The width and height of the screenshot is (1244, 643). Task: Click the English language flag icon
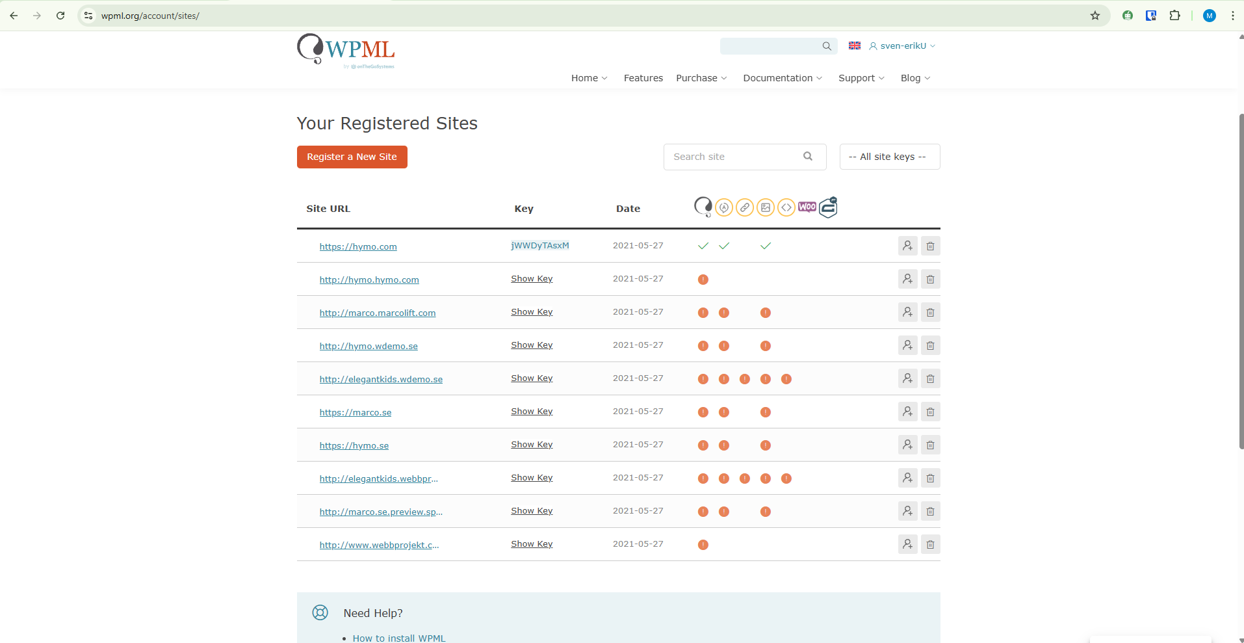tap(855, 46)
